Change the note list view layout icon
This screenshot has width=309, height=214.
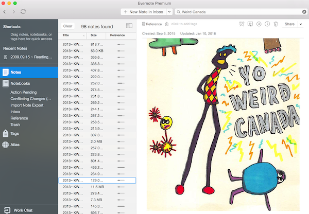pyautogui.click(x=129, y=26)
